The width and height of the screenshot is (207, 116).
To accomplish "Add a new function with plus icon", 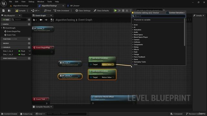I will tap(29, 39).
